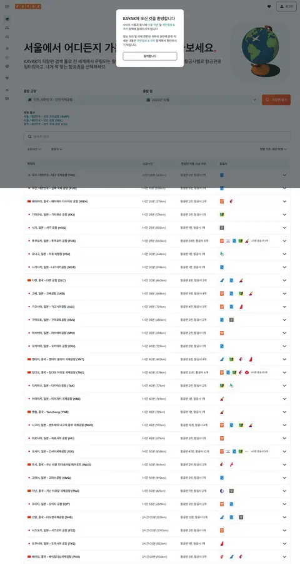Image resolution: width=300 pixels, height=564 pixels.
Task: Click the pink airline logo in Wuxi (WUX) row
Action: [x=231, y=465]
